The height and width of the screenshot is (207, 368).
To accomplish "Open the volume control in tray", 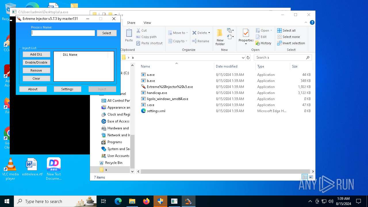I will click(x=331, y=201).
